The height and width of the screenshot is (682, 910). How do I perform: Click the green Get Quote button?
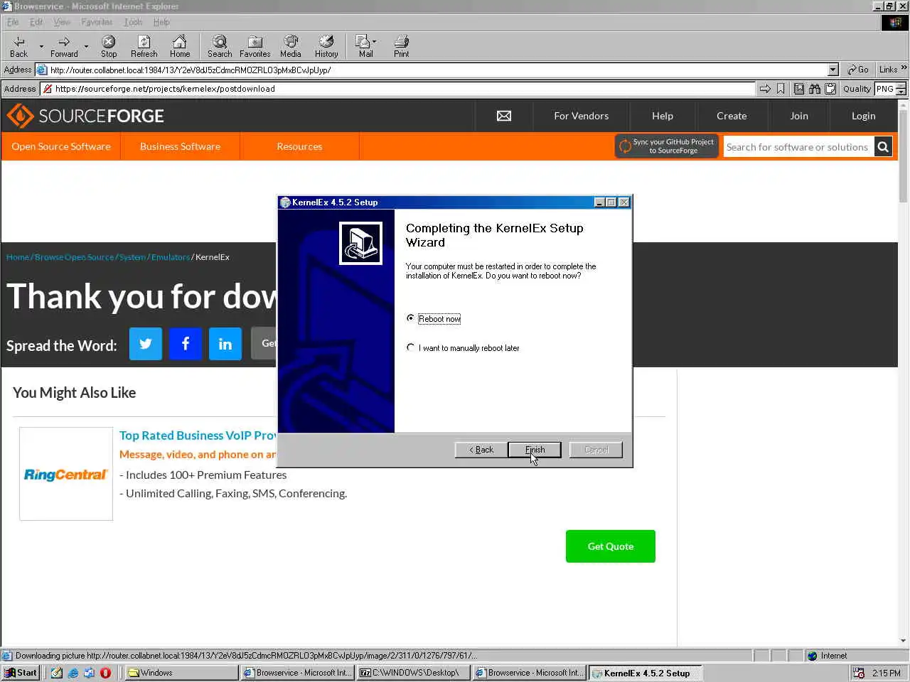pyautogui.click(x=611, y=546)
